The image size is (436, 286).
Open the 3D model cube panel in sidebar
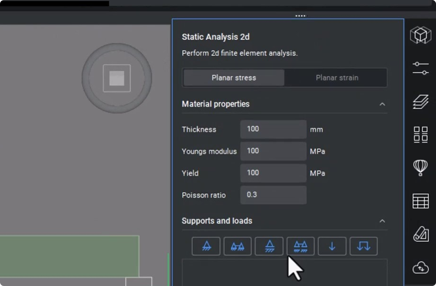[420, 35]
